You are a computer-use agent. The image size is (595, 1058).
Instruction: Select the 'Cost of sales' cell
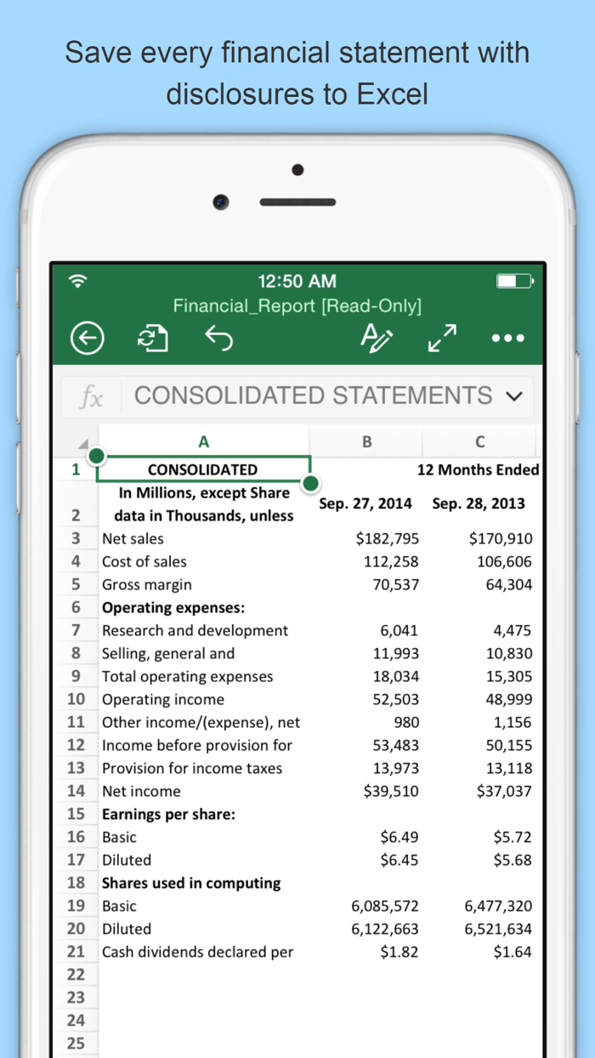pyautogui.click(x=144, y=561)
